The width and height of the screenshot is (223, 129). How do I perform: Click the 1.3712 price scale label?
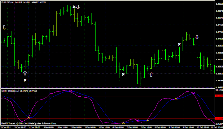220,38
